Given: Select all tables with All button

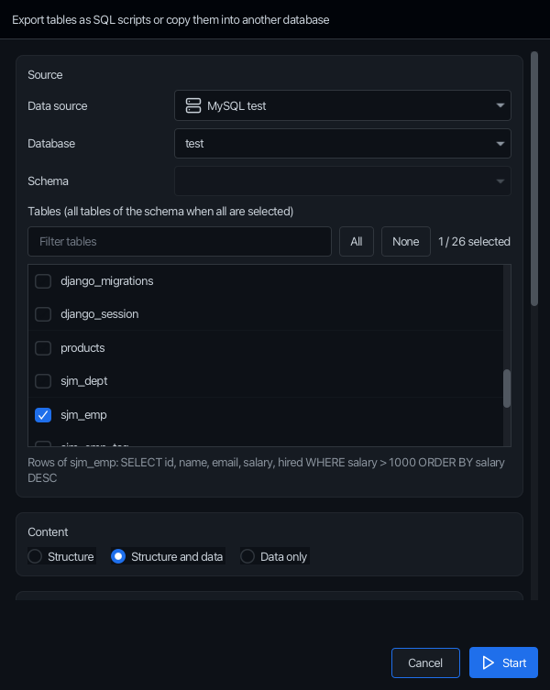Looking at the screenshot, I should 357,241.
